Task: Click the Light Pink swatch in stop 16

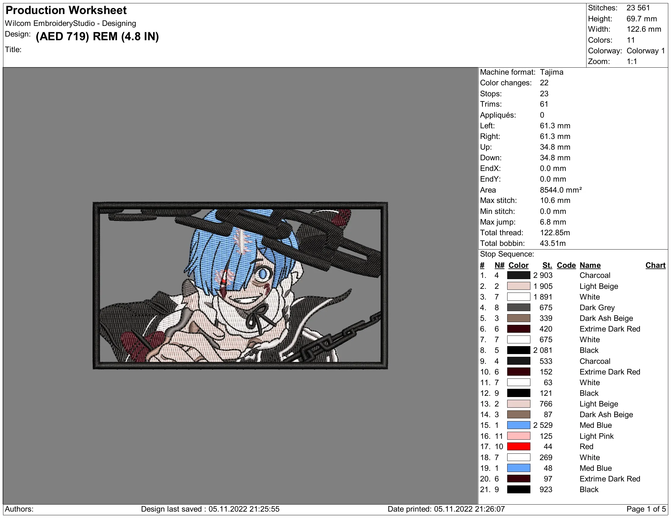Action: click(518, 436)
